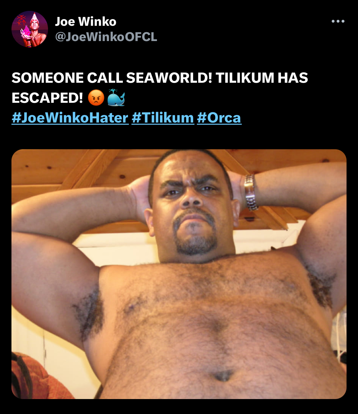Click the spouting whale emoji in tweet

(116, 98)
